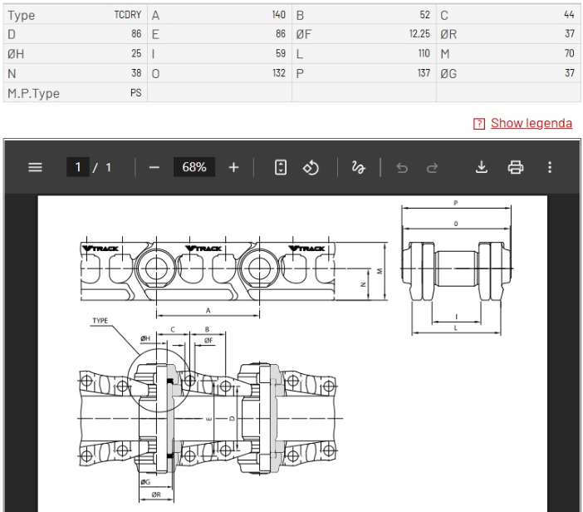Print the PDF document
The height and width of the screenshot is (512, 583).
[515, 167]
